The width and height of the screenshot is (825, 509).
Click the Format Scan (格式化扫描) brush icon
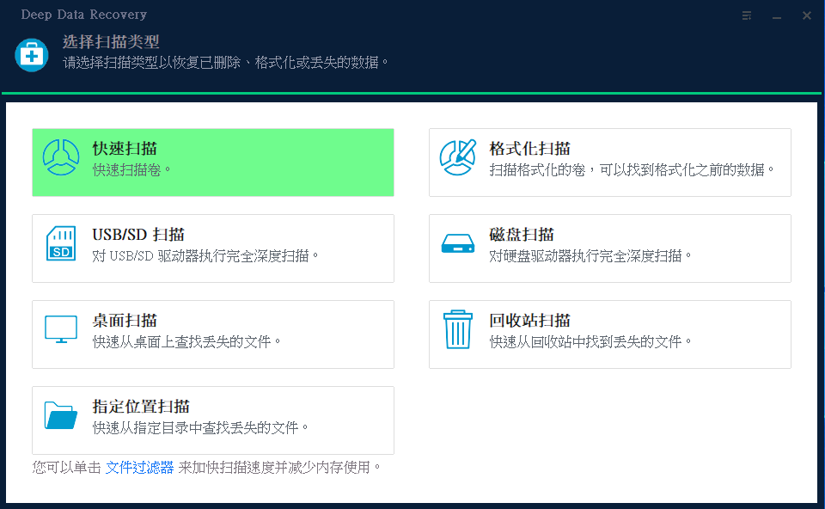457,157
